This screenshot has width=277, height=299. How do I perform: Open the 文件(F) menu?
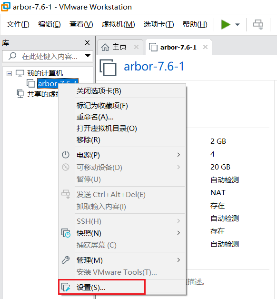[x=18, y=24]
